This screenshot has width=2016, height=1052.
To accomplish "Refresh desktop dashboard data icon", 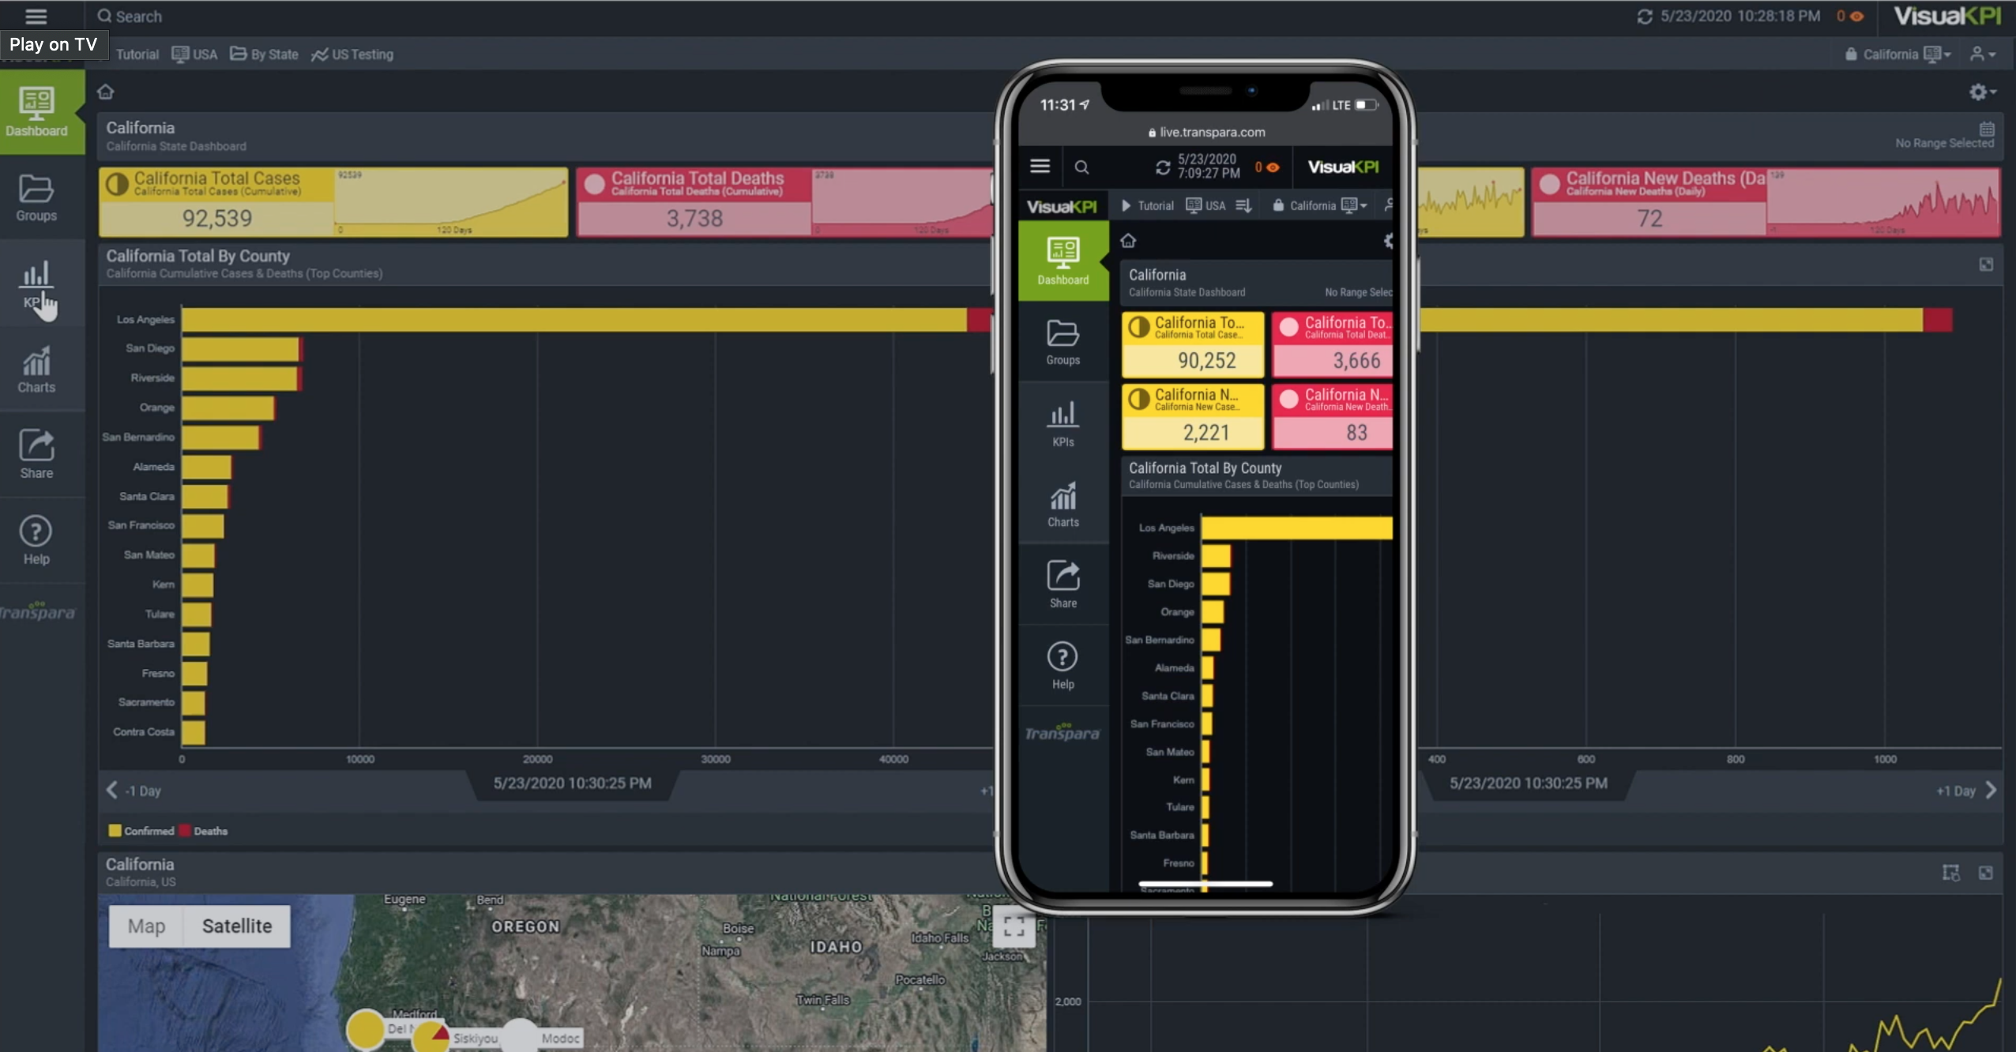I will click(1645, 17).
